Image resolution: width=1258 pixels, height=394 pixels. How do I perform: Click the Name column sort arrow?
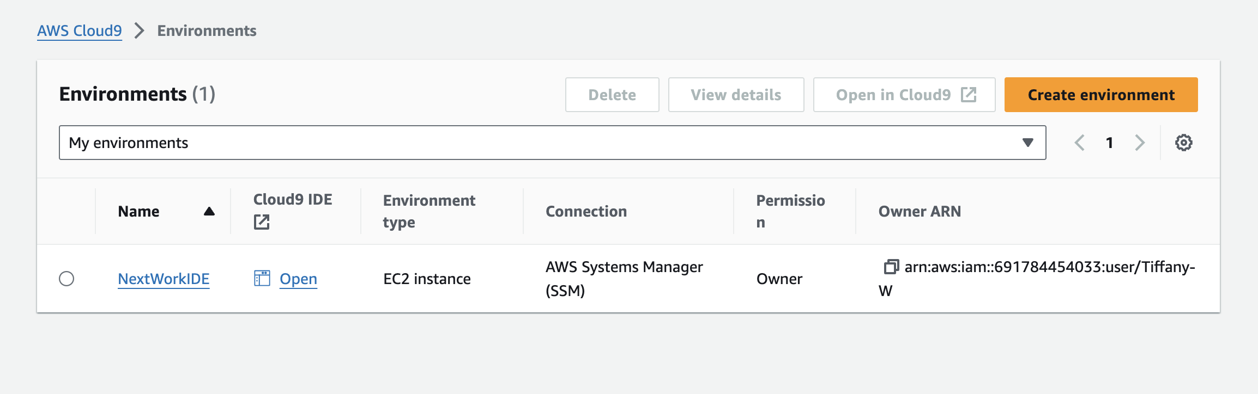tap(209, 211)
